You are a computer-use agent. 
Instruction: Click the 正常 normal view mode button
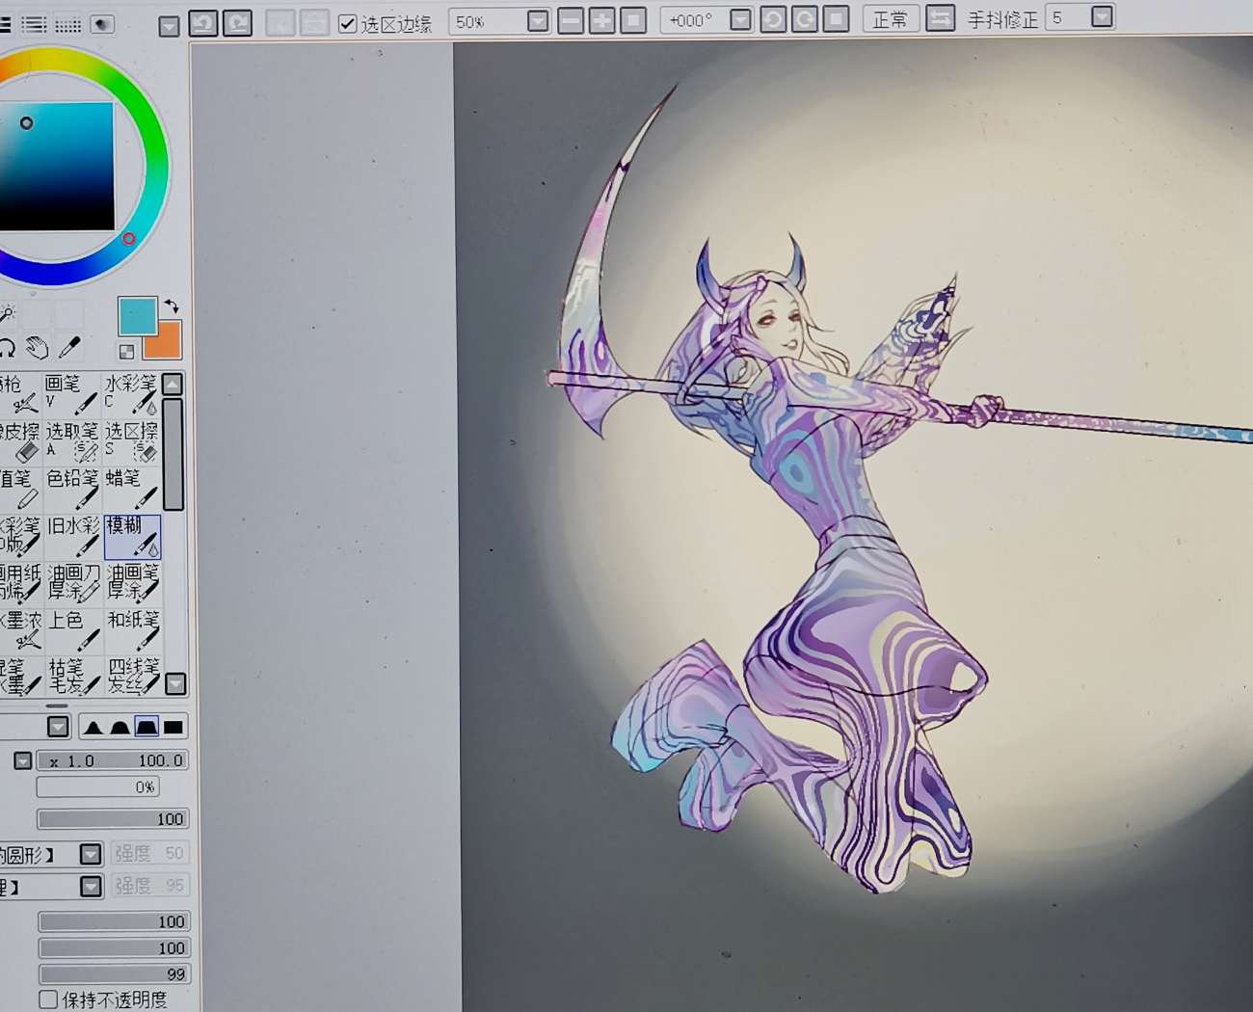point(890,18)
